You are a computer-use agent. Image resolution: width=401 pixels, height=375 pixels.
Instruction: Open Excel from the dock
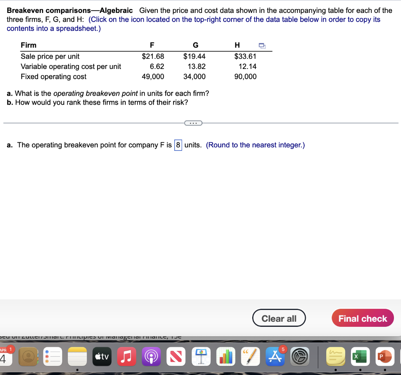coord(360,357)
